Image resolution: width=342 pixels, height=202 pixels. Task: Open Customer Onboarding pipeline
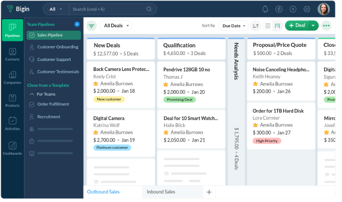click(x=57, y=47)
